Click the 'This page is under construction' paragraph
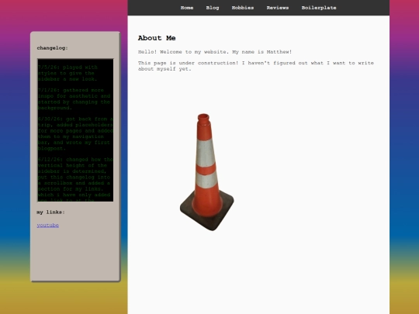This screenshot has width=419, height=314. (x=256, y=66)
